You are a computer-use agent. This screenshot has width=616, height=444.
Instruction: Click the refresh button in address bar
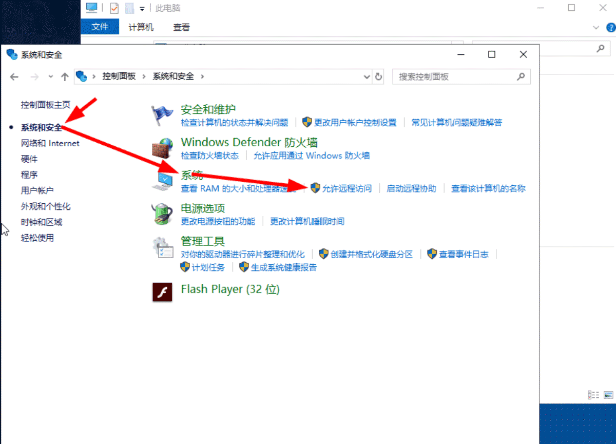pyautogui.click(x=379, y=76)
